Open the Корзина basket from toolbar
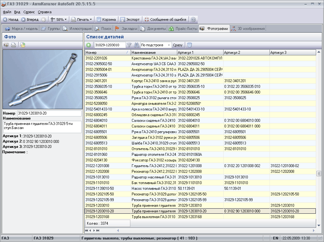324x242 pixels. 106,20
